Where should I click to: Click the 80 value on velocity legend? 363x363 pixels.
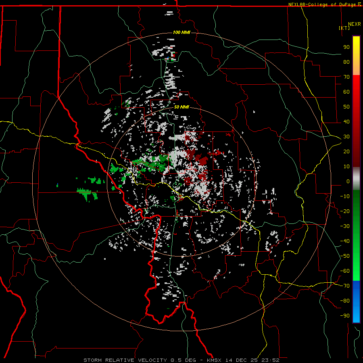(346, 62)
